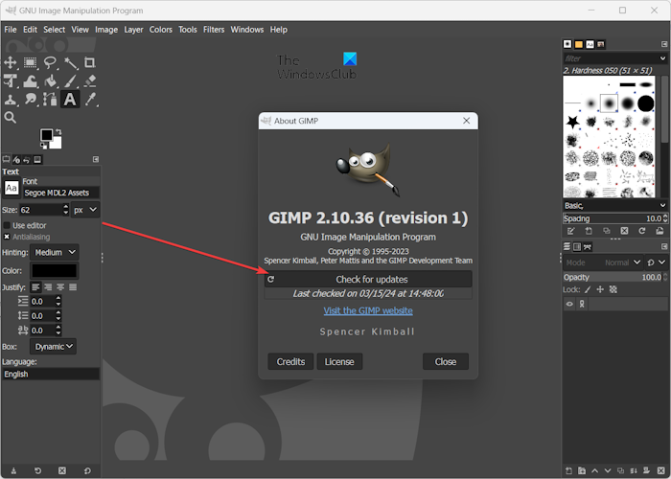Screen dimensions: 671x479
Task: Open brush as image icon
Action: tap(659, 231)
